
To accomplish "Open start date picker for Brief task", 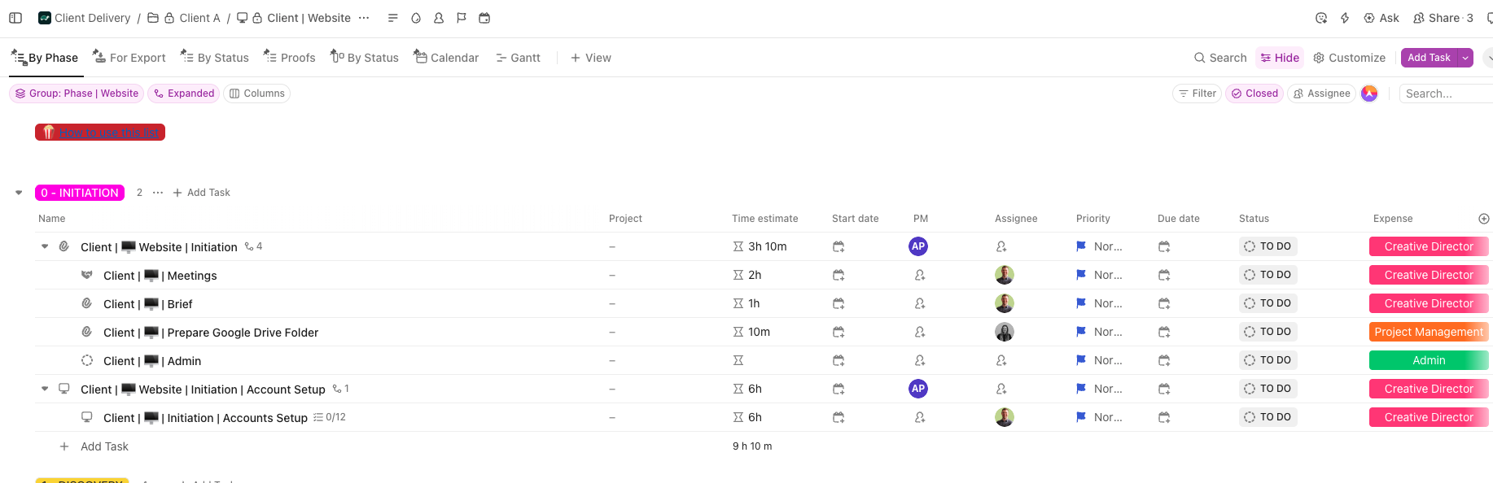I will [838, 303].
